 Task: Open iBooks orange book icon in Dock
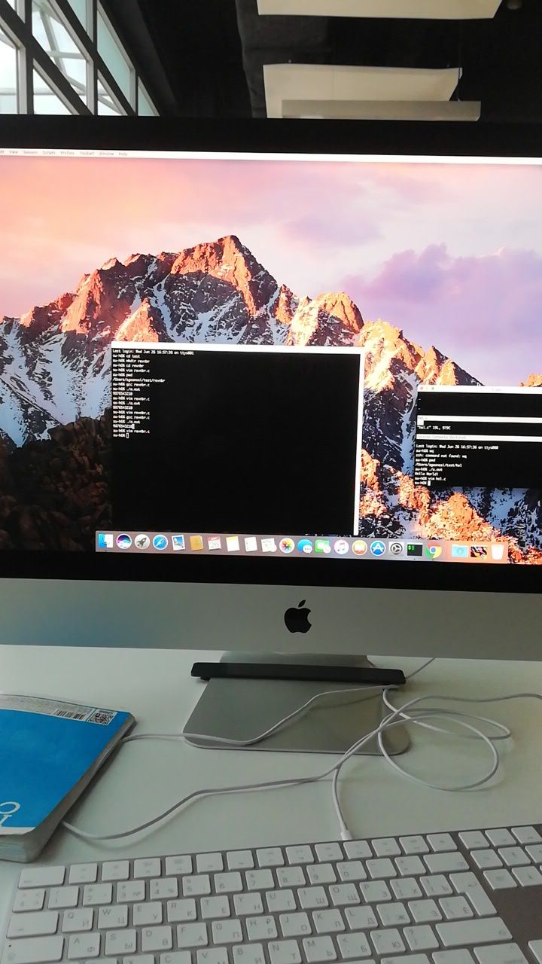coord(359,548)
